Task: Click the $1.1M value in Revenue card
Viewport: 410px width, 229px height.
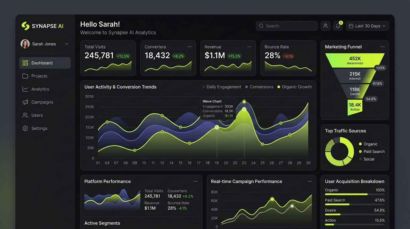Action: pyautogui.click(x=215, y=55)
